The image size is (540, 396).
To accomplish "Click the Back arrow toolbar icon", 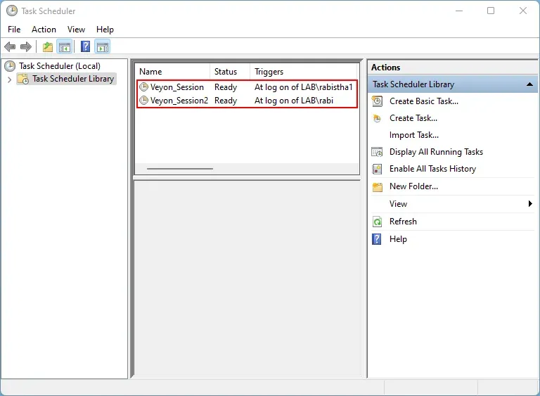I will pyautogui.click(x=10, y=46).
